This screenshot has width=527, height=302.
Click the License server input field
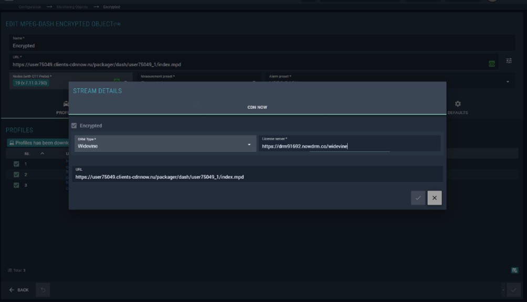[349, 146]
